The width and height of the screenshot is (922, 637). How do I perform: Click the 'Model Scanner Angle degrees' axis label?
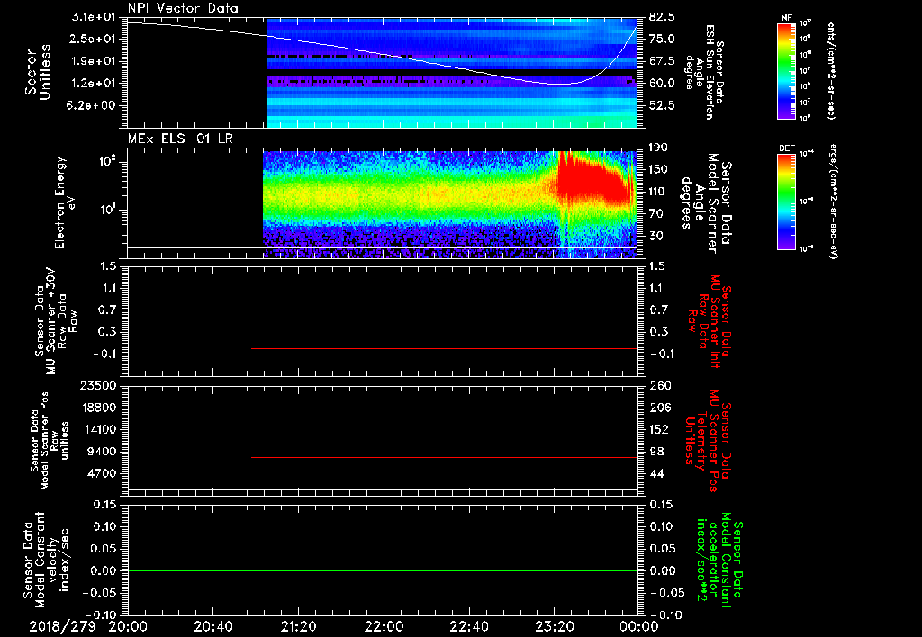click(x=699, y=202)
